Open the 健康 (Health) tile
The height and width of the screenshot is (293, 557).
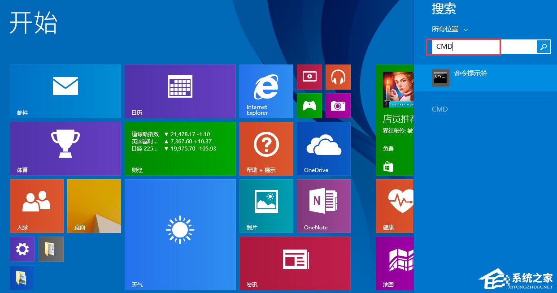pos(394,206)
